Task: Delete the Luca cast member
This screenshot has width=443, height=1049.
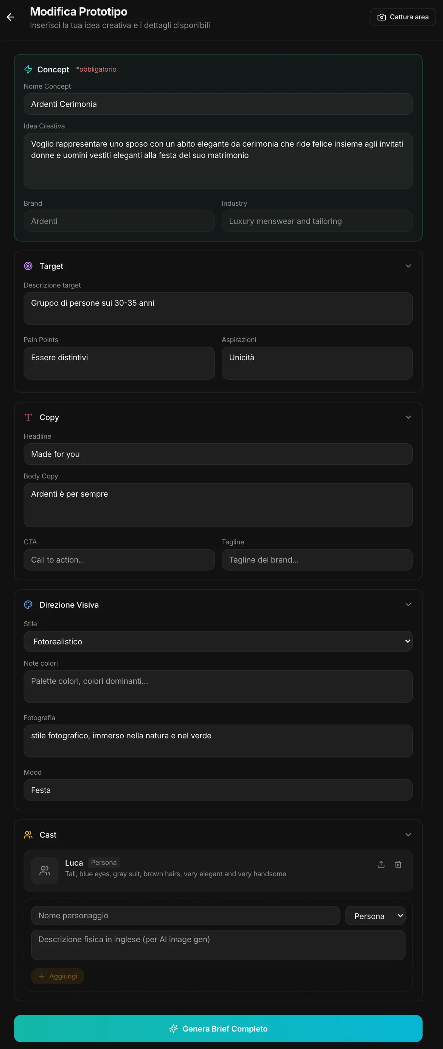Action: pyautogui.click(x=398, y=864)
